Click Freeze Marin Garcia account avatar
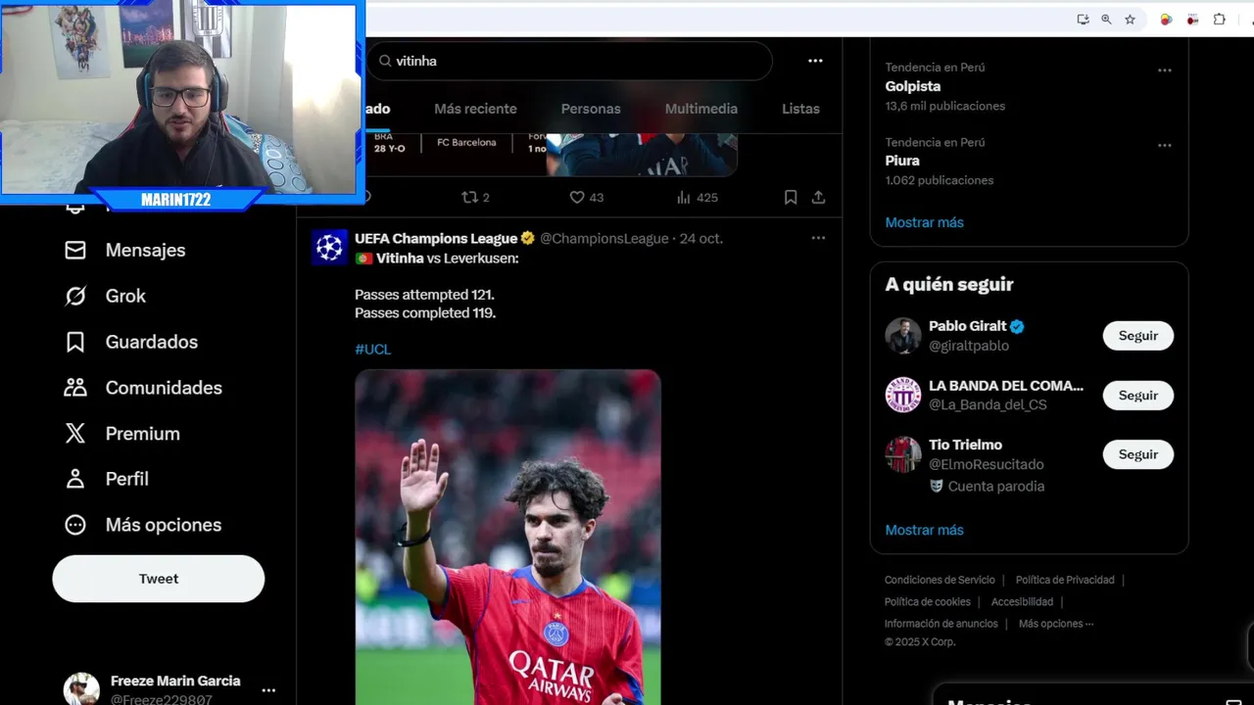 81,689
